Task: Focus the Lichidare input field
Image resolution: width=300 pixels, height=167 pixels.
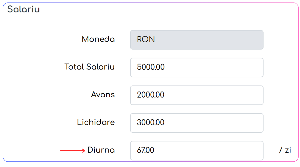Action: [197, 123]
